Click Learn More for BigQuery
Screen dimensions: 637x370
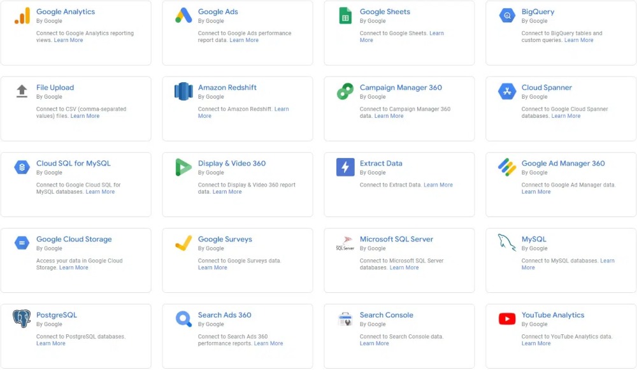coord(578,40)
